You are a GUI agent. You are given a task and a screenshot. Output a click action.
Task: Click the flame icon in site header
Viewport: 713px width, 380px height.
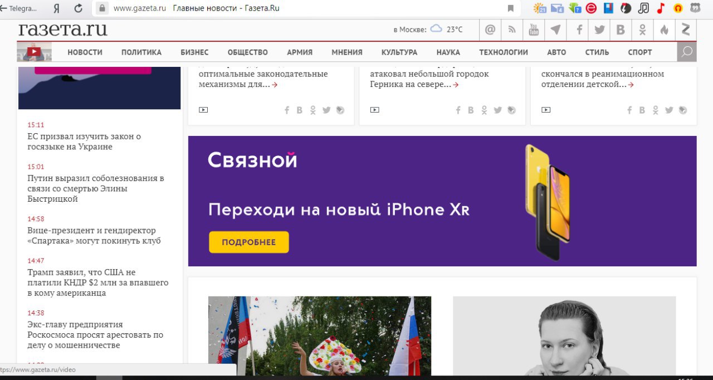[664, 30]
